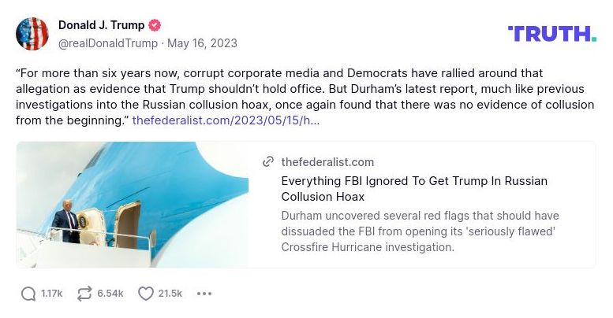Click the article headline about FBI

pyautogui.click(x=413, y=189)
